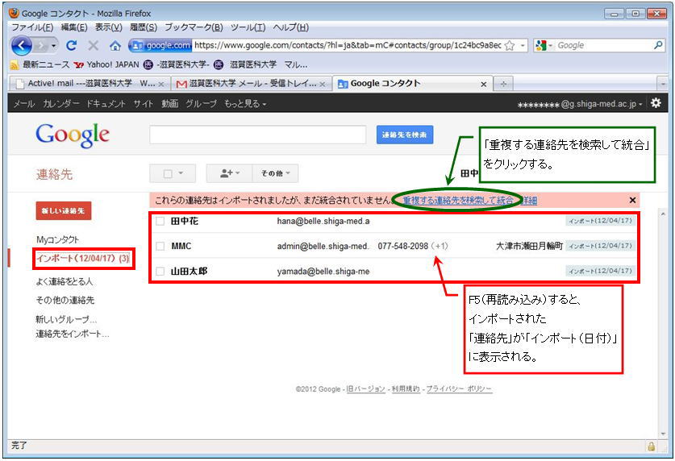Click the 利用規約 footer link
The image size is (675, 461).
(406, 389)
